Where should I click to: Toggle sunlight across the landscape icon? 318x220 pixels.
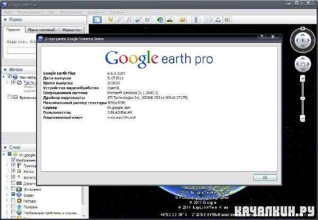coord(170,20)
